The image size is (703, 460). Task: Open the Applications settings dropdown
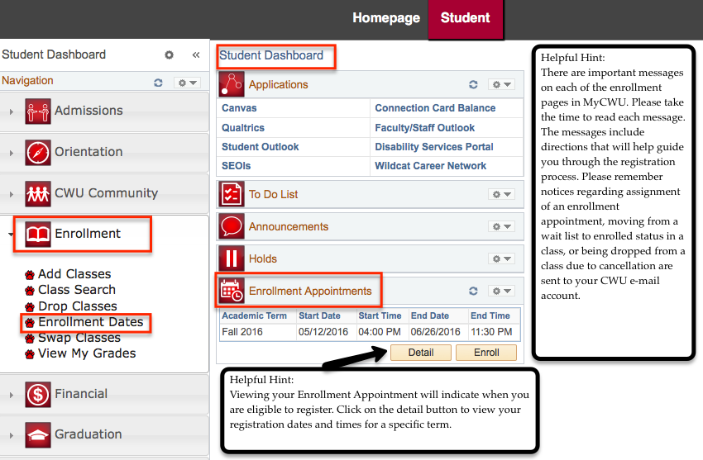(501, 84)
